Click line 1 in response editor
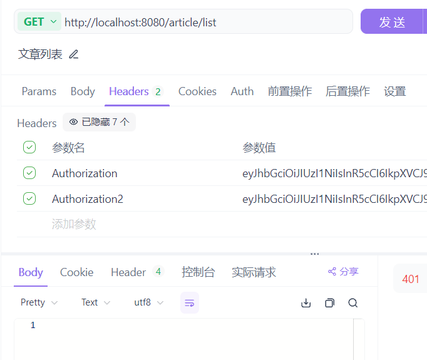427x360 pixels. coord(33,325)
